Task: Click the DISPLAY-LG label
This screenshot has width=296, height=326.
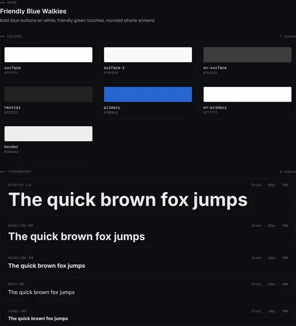Action: [20, 185]
